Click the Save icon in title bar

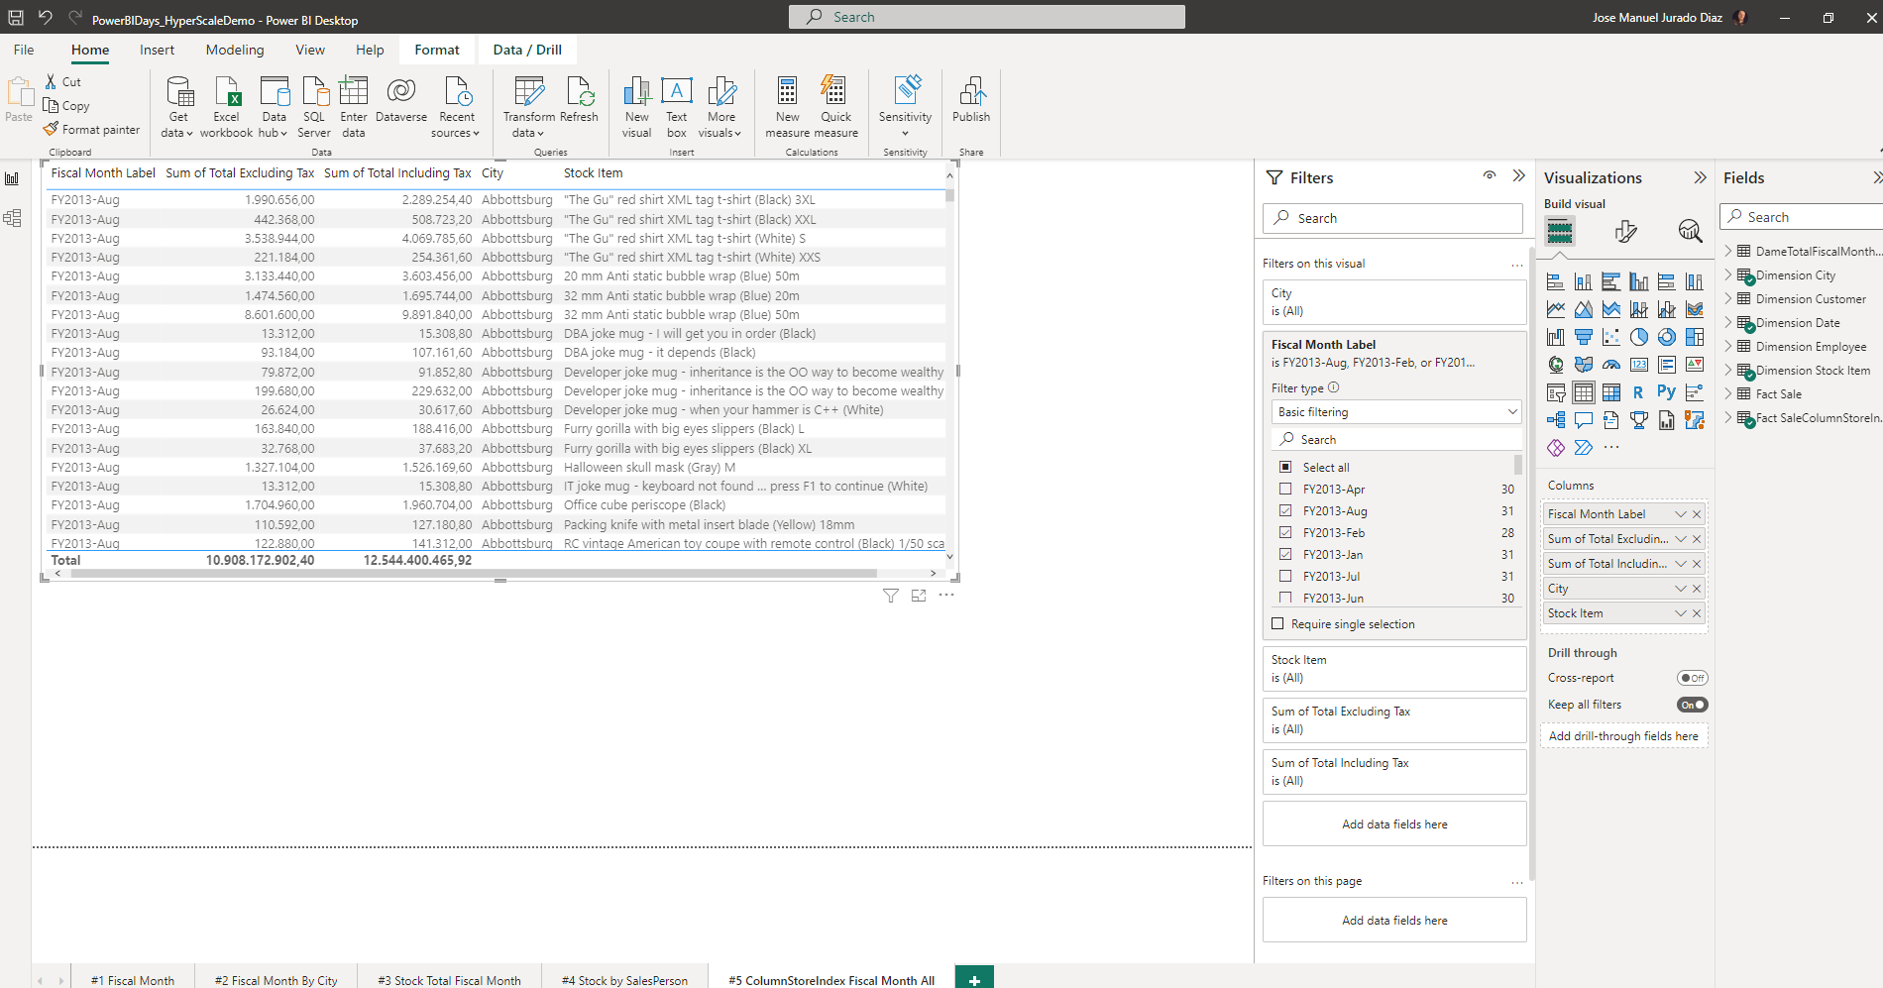click(x=16, y=17)
